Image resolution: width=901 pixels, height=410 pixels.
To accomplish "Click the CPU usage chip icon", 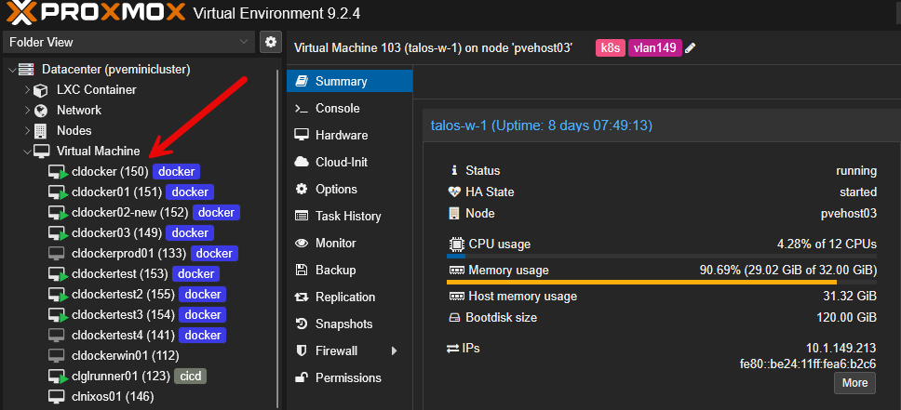I will point(456,244).
